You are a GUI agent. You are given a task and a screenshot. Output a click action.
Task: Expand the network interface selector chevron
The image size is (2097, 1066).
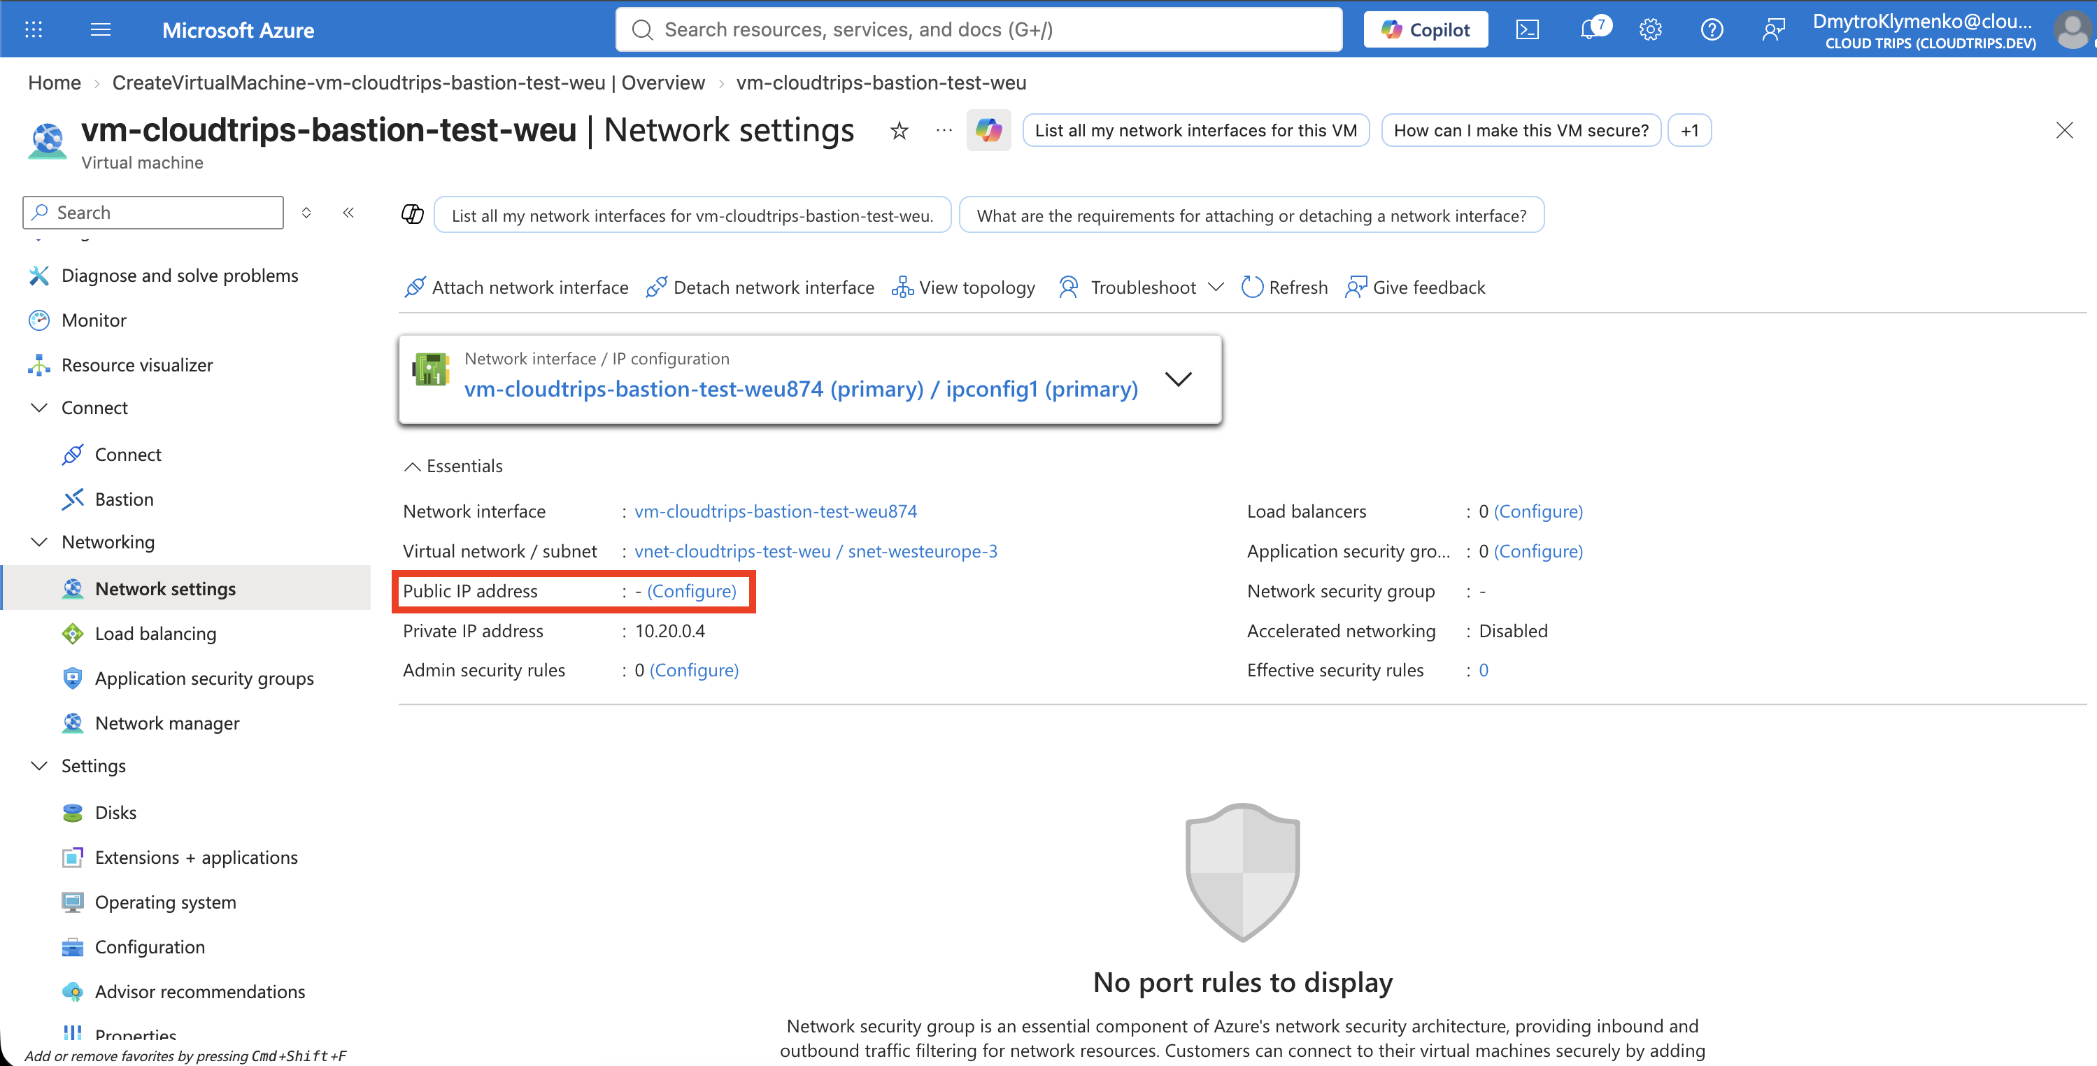pyautogui.click(x=1178, y=380)
